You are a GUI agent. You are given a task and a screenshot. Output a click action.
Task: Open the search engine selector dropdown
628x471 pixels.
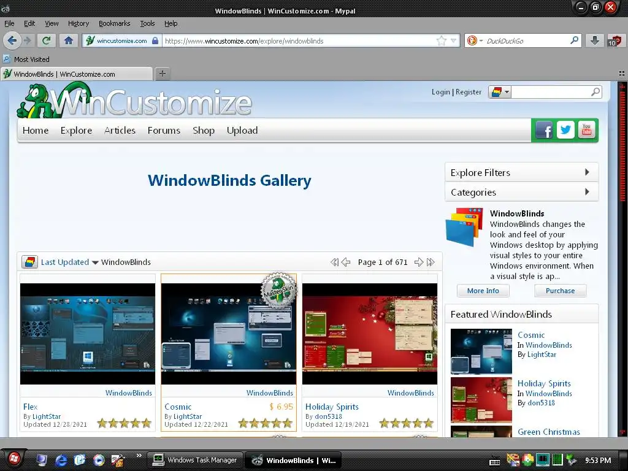tap(475, 40)
